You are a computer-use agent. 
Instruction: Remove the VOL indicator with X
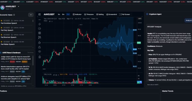pos(58,75)
